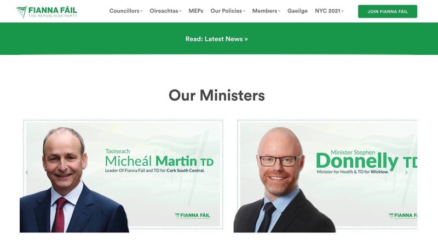Open Minister Stephen Donnelly banner
This screenshot has height=246, width=438.
tap(326, 175)
